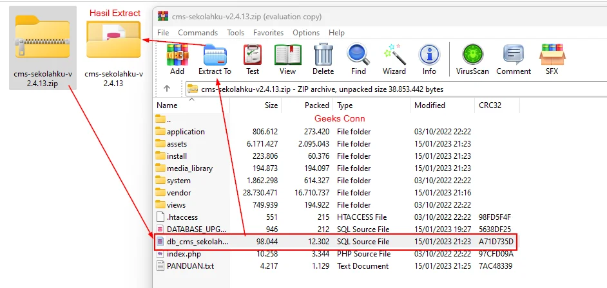Screen dimensions: 607x288
Task: Select the db_cms_sekolah... file name
Action: pos(197,242)
